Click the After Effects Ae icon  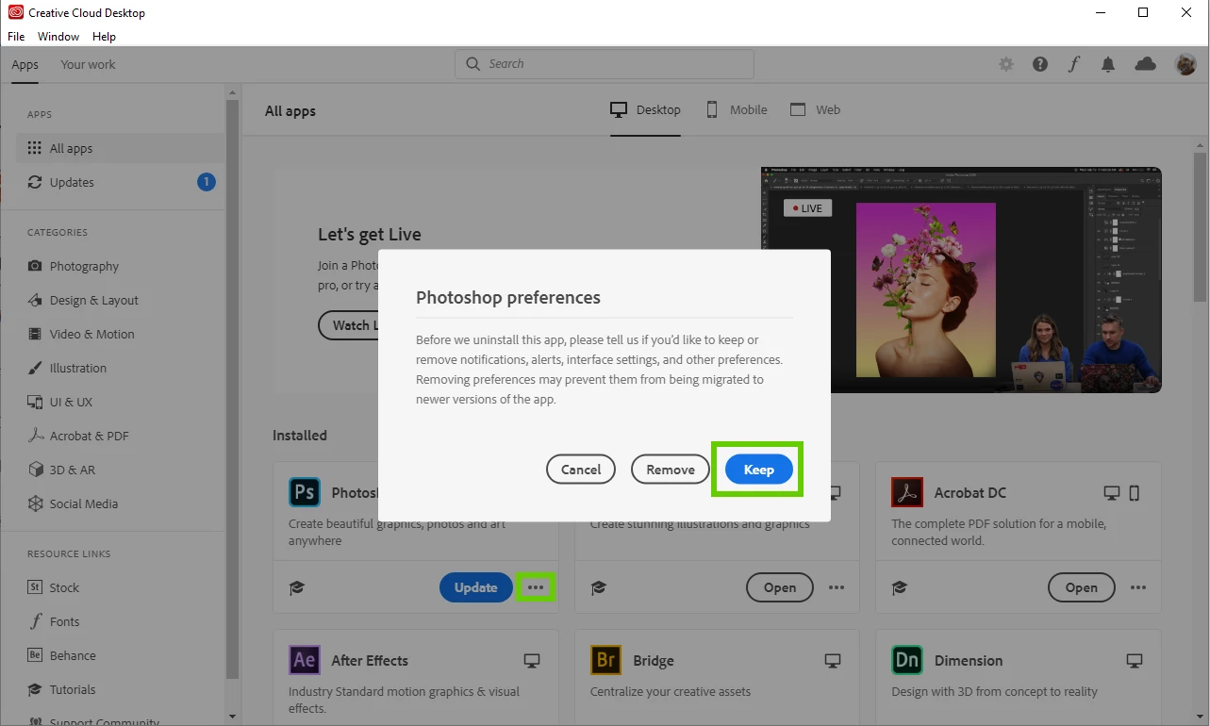(305, 660)
